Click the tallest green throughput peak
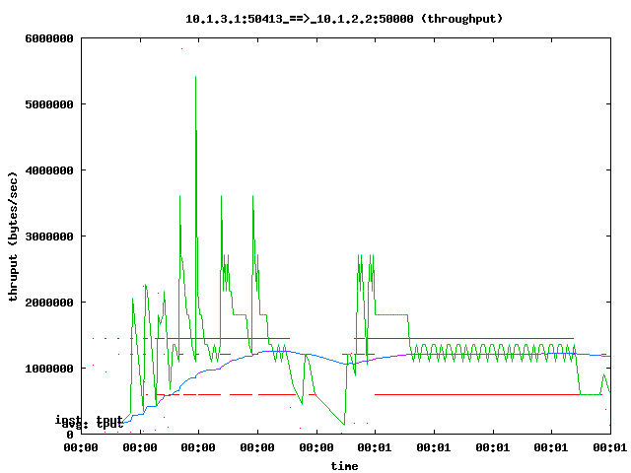The height and width of the screenshot is (473, 631). click(x=195, y=78)
